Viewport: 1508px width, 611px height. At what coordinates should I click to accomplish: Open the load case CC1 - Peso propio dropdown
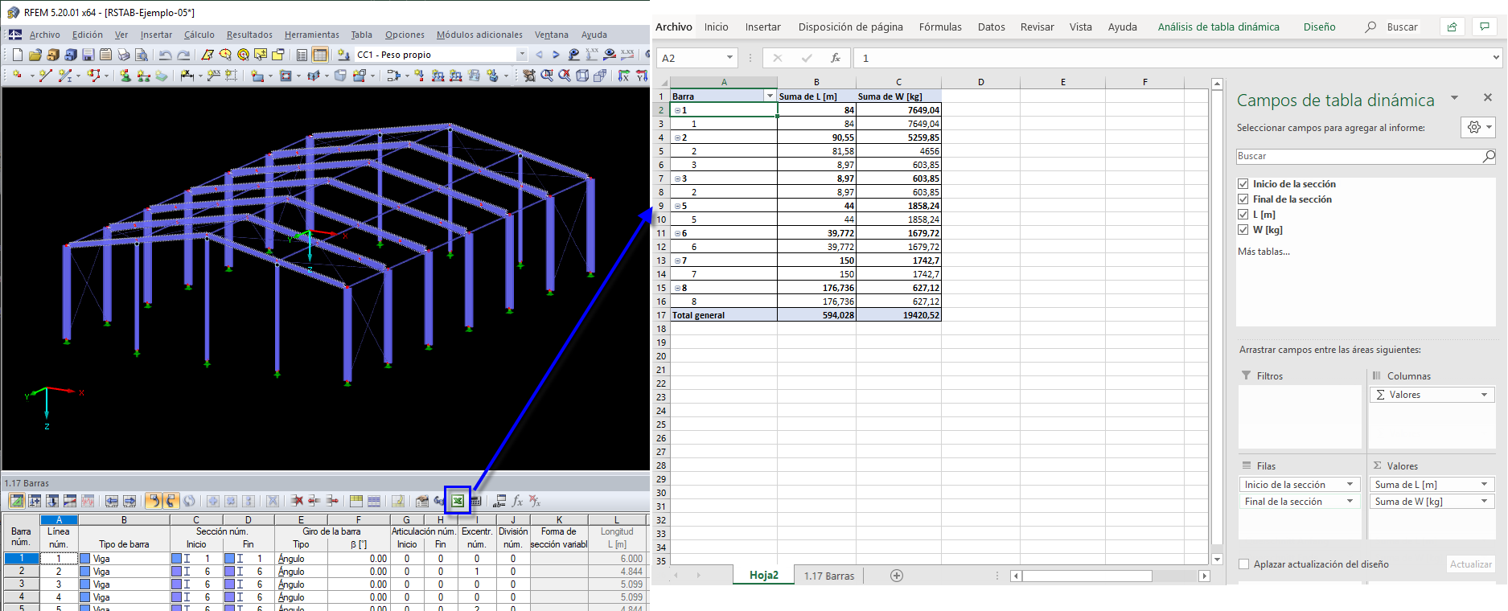(x=522, y=55)
